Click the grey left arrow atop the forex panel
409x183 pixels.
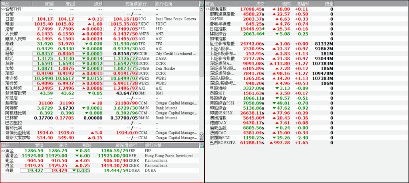(202, 2)
